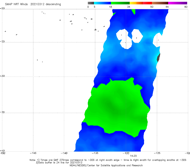Click the longitude label '-135'
The image size is (190, 167).
pyautogui.click(x=95, y=153)
